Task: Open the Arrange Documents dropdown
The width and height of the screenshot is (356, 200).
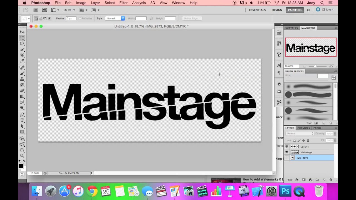Action: click(x=83, y=10)
